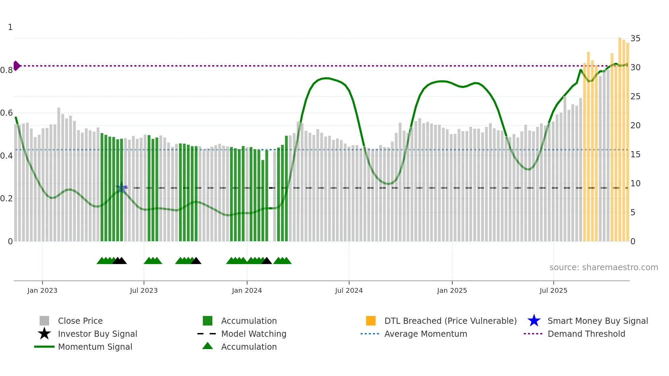Viewport: 669px width, 376px height.
Task: Click the green Accumulation triangle legend icon
Action: 208,346
